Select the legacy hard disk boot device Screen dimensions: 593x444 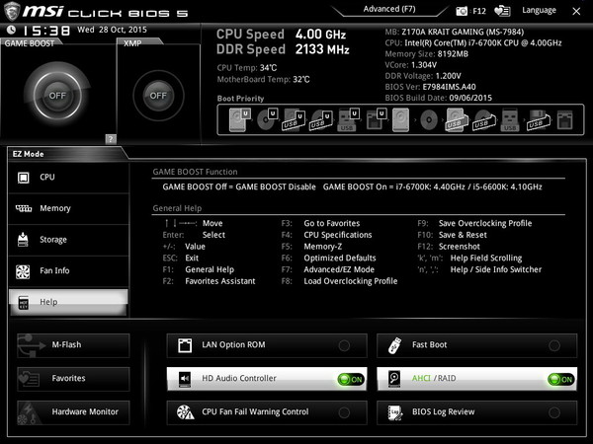pos(401,119)
